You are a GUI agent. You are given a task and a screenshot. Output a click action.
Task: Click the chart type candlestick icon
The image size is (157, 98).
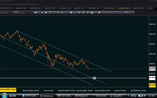(36, 13)
